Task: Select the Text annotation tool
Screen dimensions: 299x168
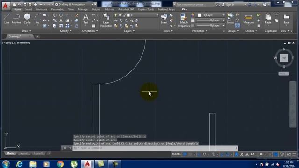Action: [x=86, y=19]
